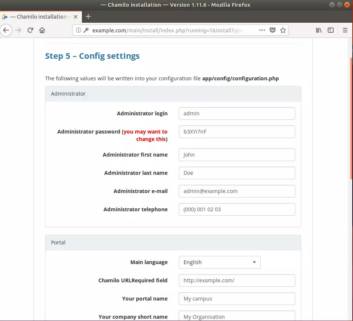Screen dimensions: 353x321
Task: Click the Administrator telephone label
Action: pos(136,209)
